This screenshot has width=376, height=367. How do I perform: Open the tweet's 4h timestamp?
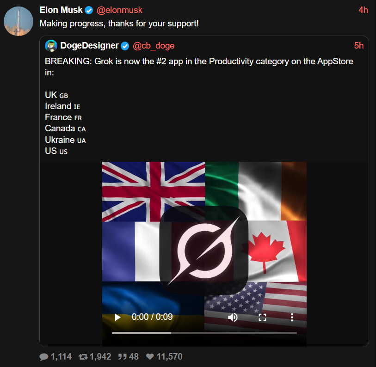tap(363, 10)
